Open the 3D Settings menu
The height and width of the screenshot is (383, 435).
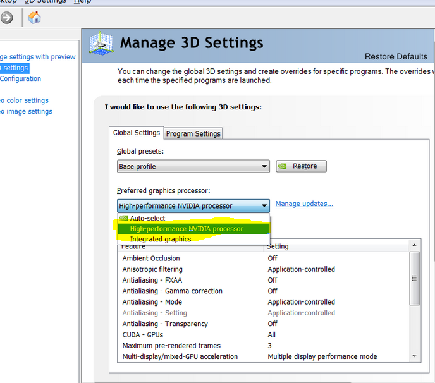[46, 1]
